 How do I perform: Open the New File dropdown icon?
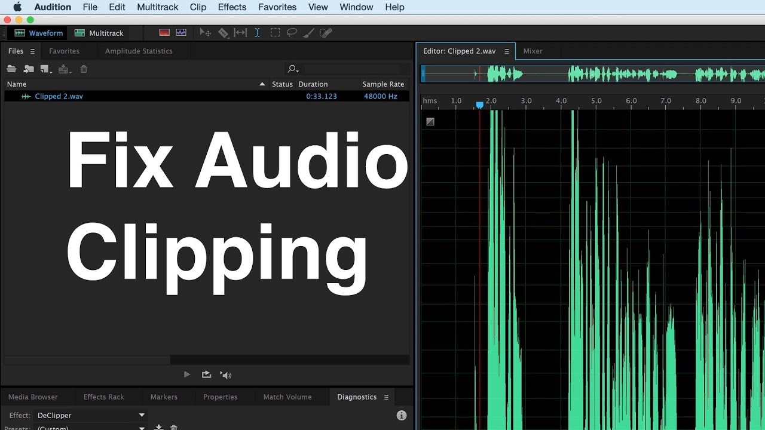pos(46,69)
